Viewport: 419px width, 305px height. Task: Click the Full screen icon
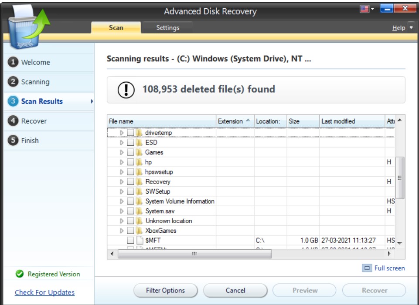coord(367,268)
